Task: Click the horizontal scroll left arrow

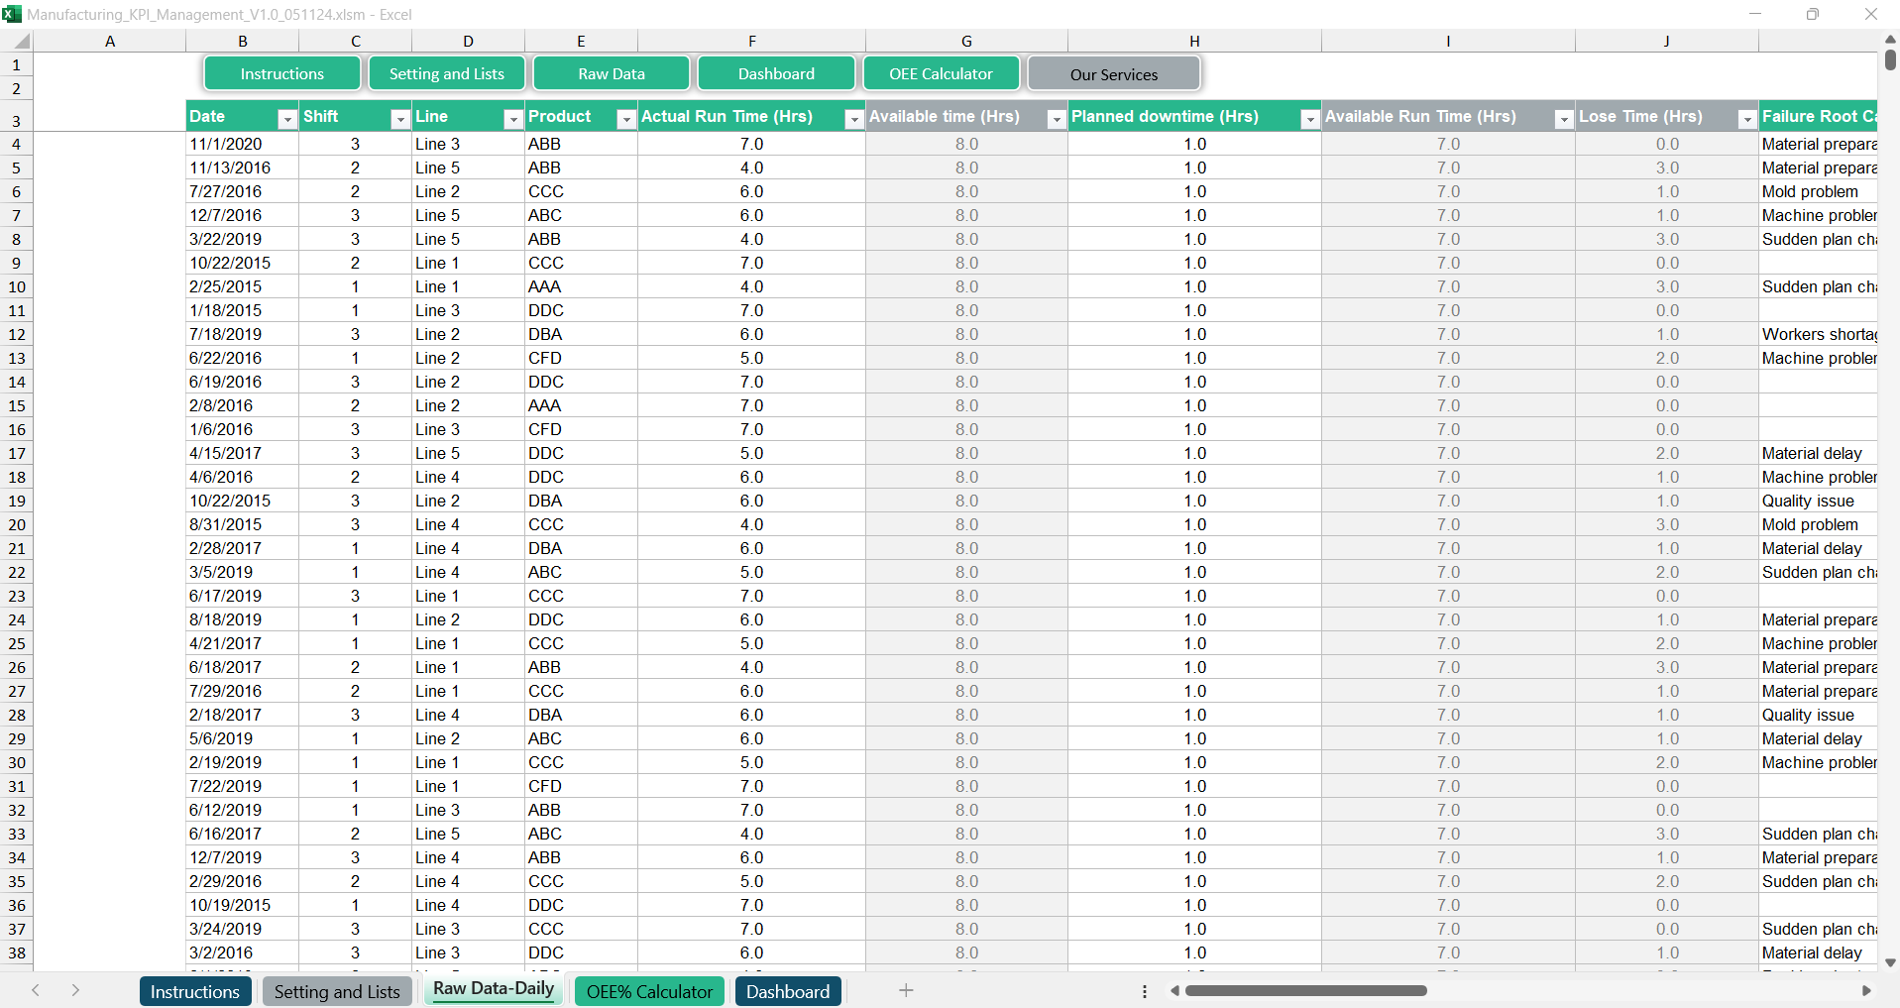Action: (x=1174, y=990)
